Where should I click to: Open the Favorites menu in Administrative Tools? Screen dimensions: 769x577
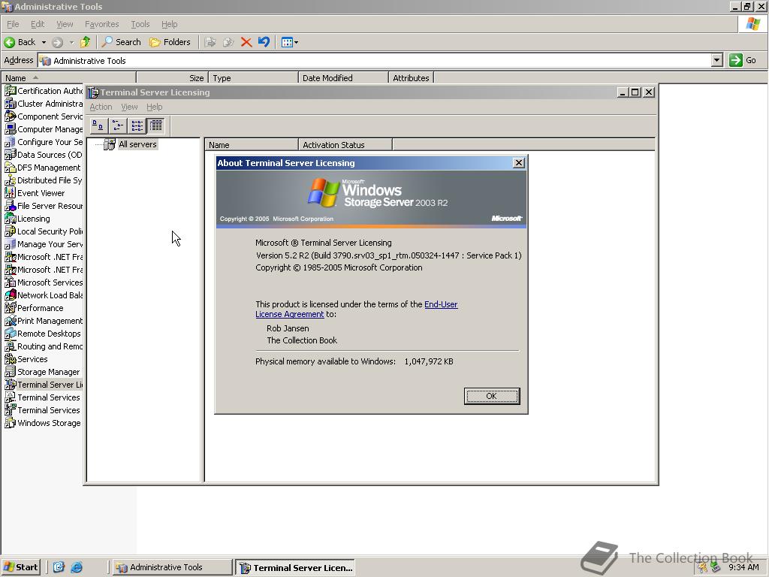pos(101,24)
